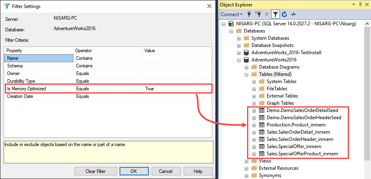Image resolution: width=371 pixels, height=179 pixels.
Task: Expand the Database Snapshots node
Action: point(239,45)
